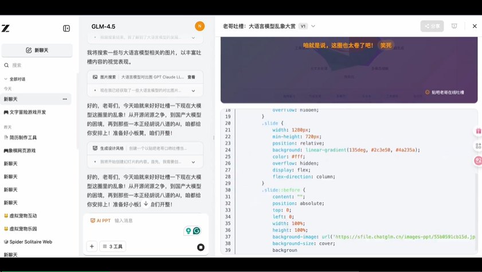Click the pink translate floating icon

[x=478, y=161]
